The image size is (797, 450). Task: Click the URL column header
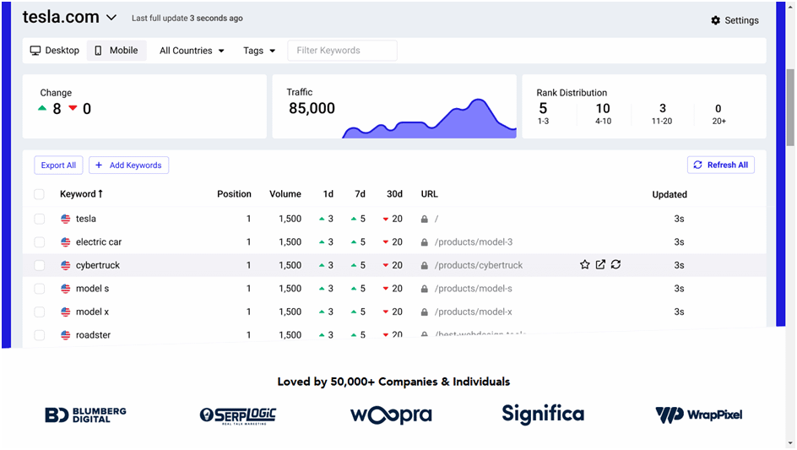[x=430, y=194]
